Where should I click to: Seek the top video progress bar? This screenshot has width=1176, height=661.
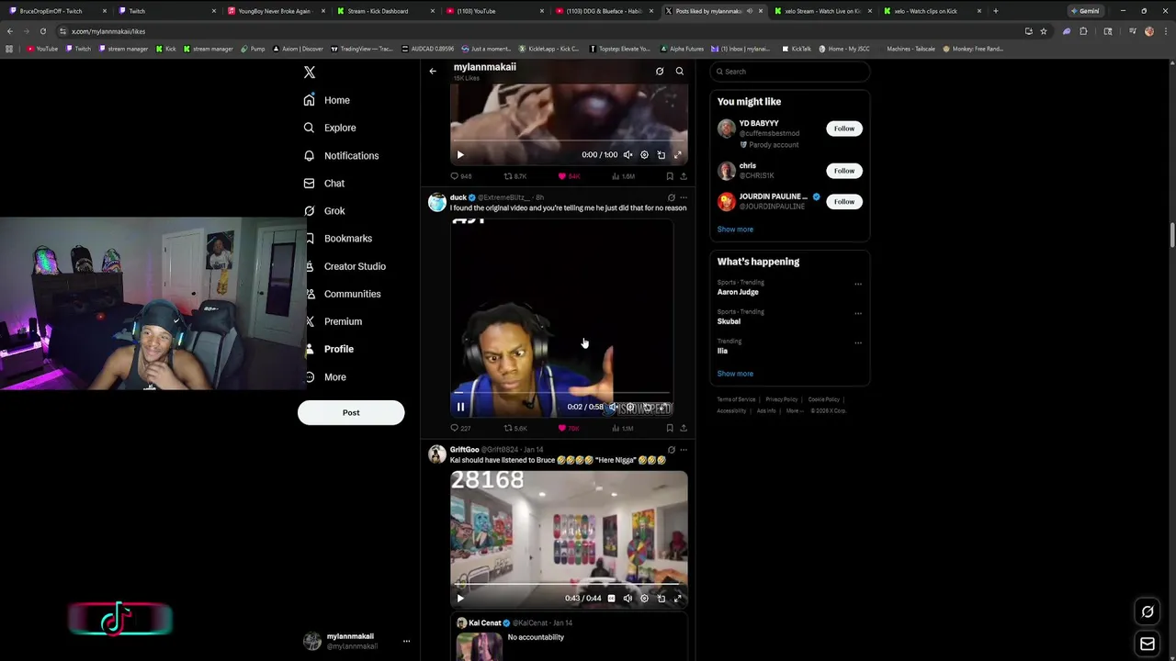point(569,141)
